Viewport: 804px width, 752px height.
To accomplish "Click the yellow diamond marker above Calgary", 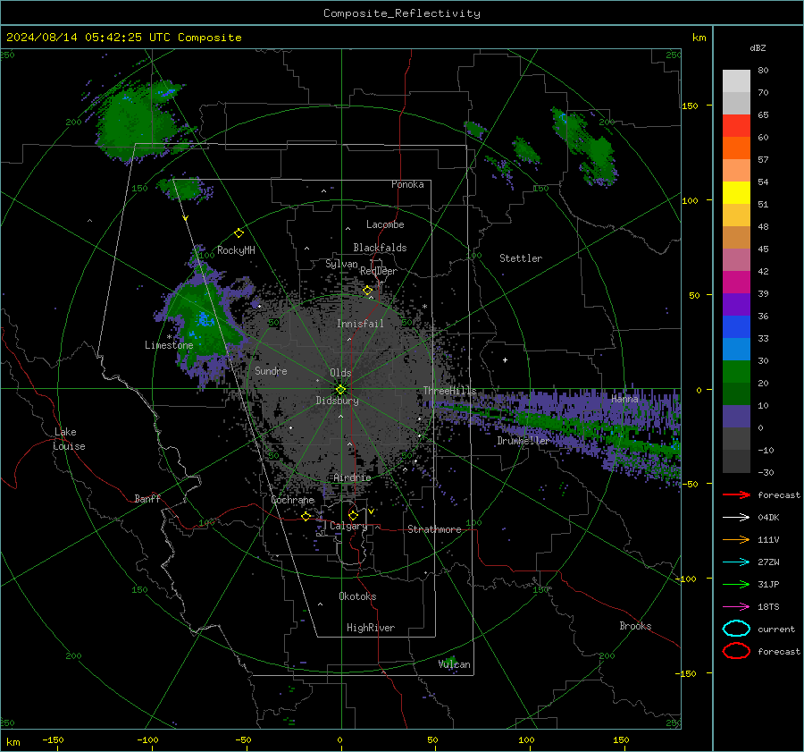I will 353,515.
